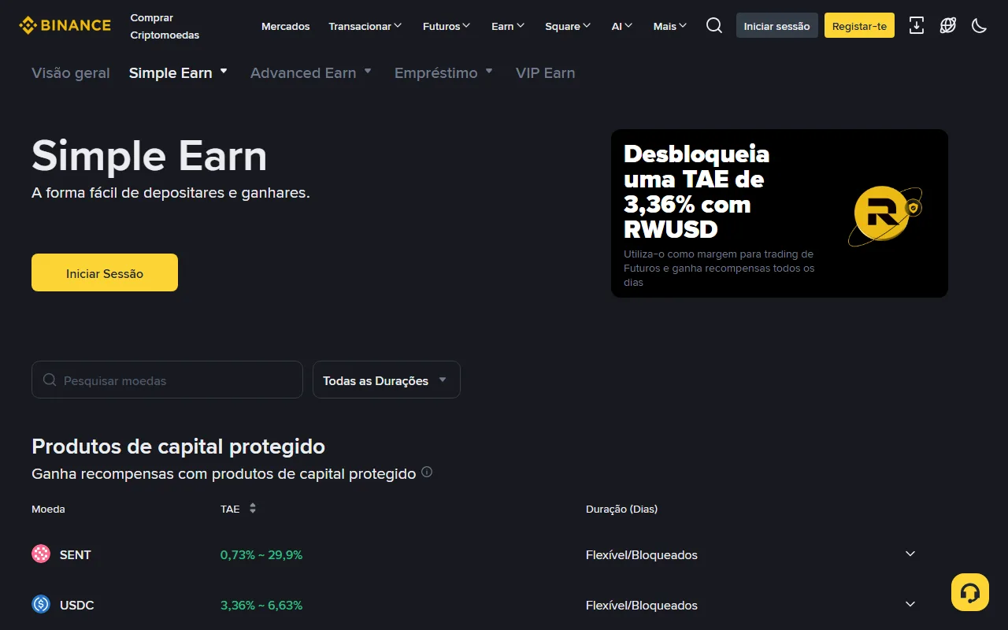Click the magnifier icon in Pesquisar moedas
The height and width of the screenshot is (630, 1008).
click(x=50, y=380)
